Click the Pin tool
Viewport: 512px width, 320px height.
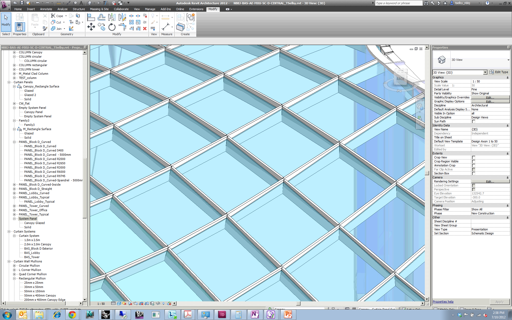(x=145, y=22)
